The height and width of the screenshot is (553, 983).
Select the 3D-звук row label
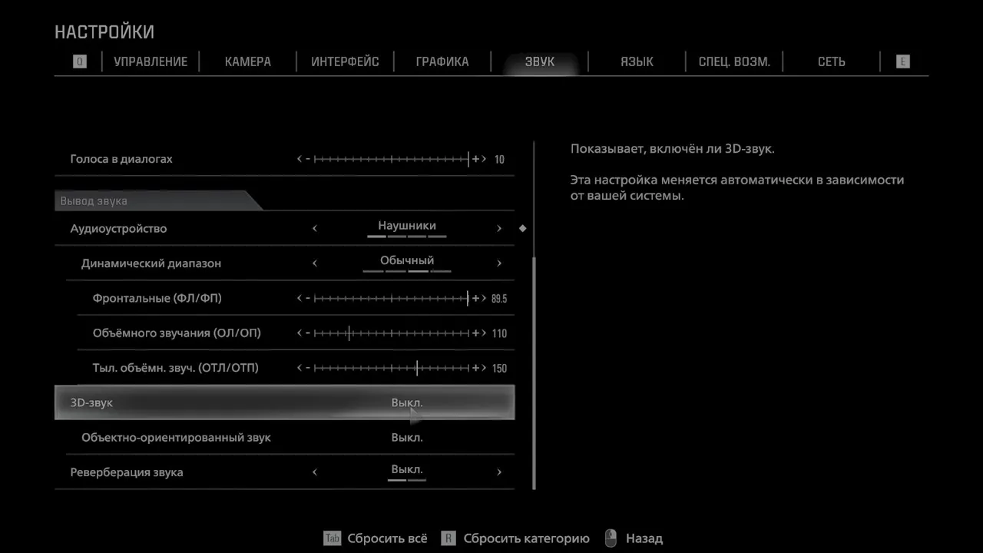91,402
